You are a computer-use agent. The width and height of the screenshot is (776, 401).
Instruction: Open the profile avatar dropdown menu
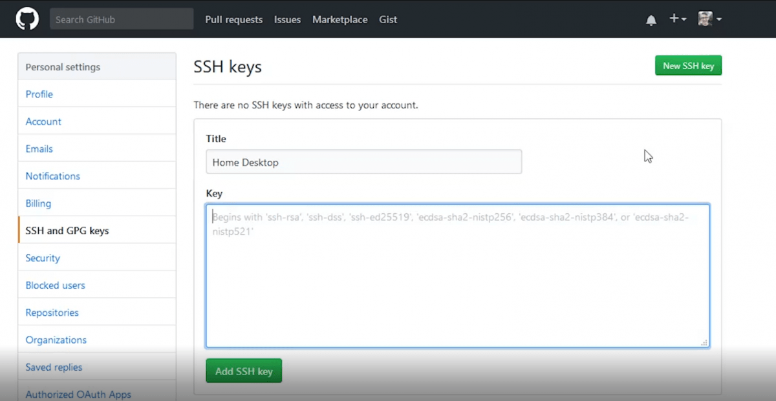point(705,19)
